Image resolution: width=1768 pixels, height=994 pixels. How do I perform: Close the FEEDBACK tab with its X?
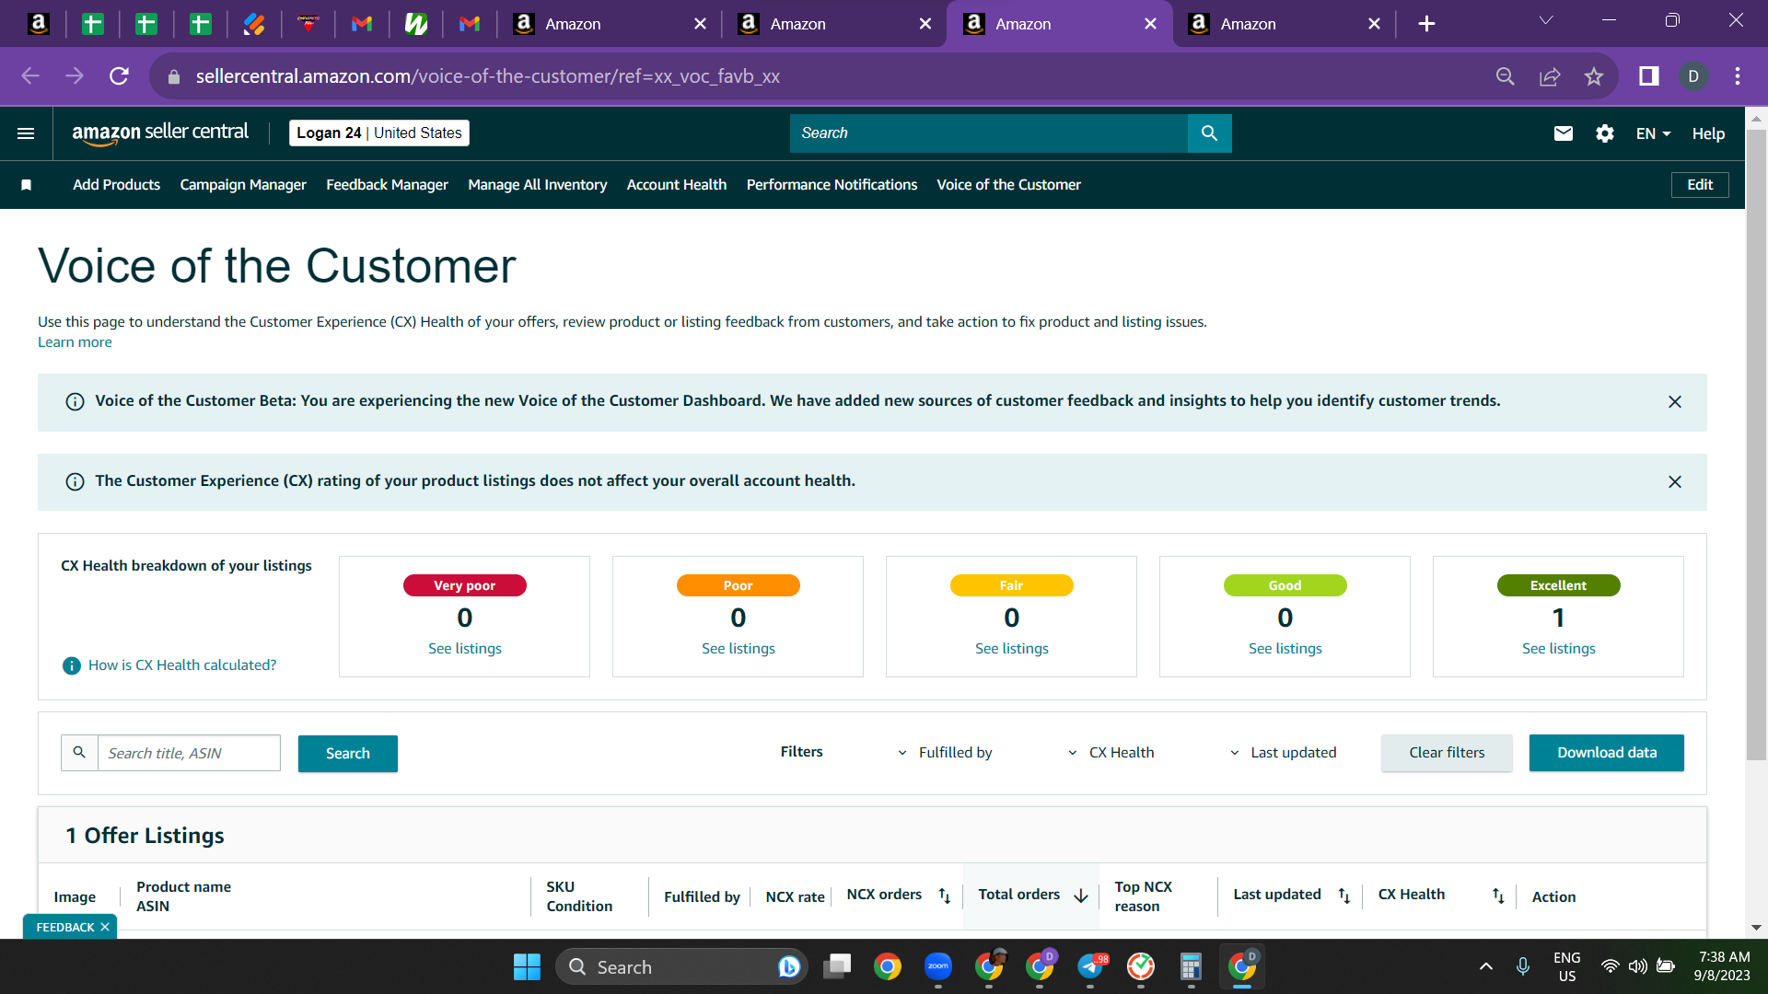105,927
